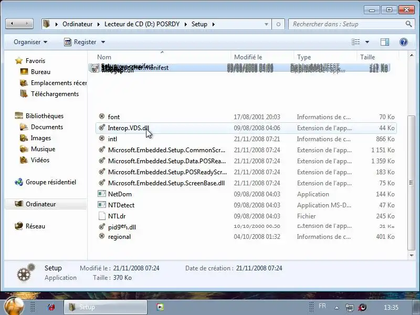Click the red pinned taskbar icon
The image size is (420, 315).
point(51,307)
